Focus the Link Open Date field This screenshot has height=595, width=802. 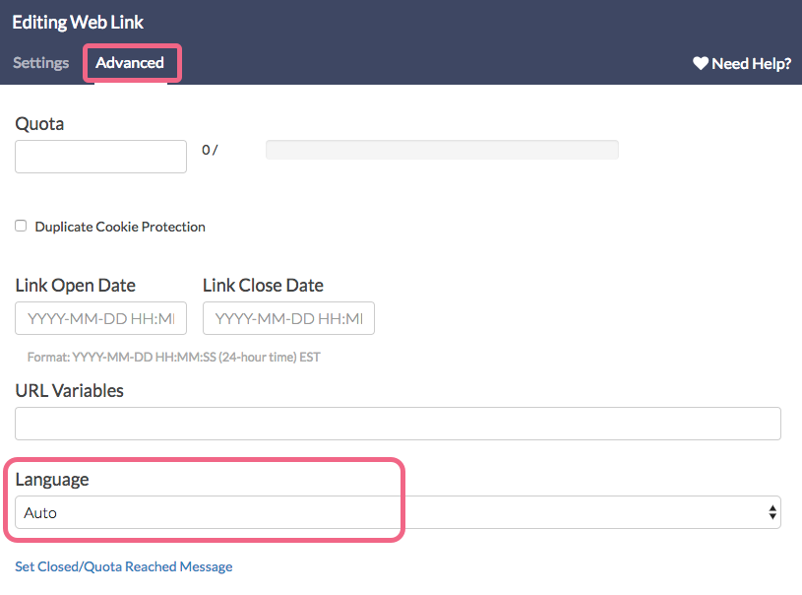point(100,318)
